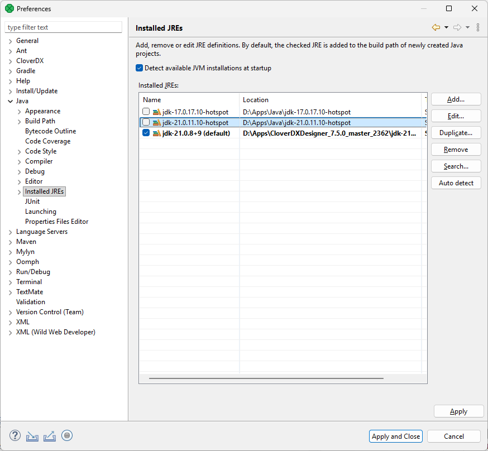Expand the CloverDX tree node

point(10,61)
